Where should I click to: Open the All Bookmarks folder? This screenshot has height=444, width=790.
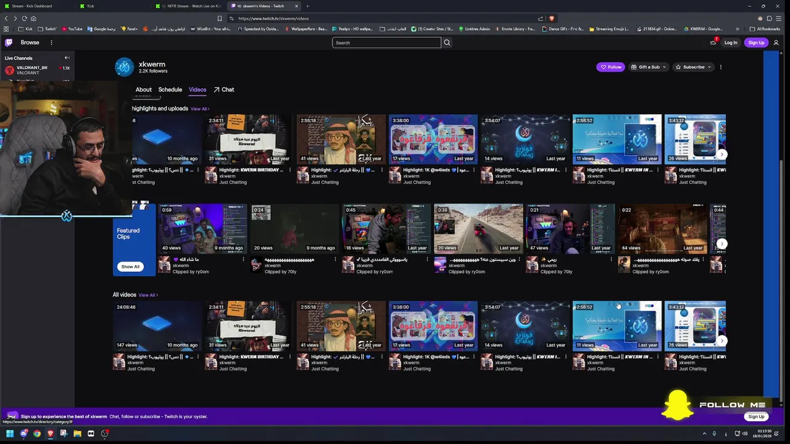click(x=765, y=29)
